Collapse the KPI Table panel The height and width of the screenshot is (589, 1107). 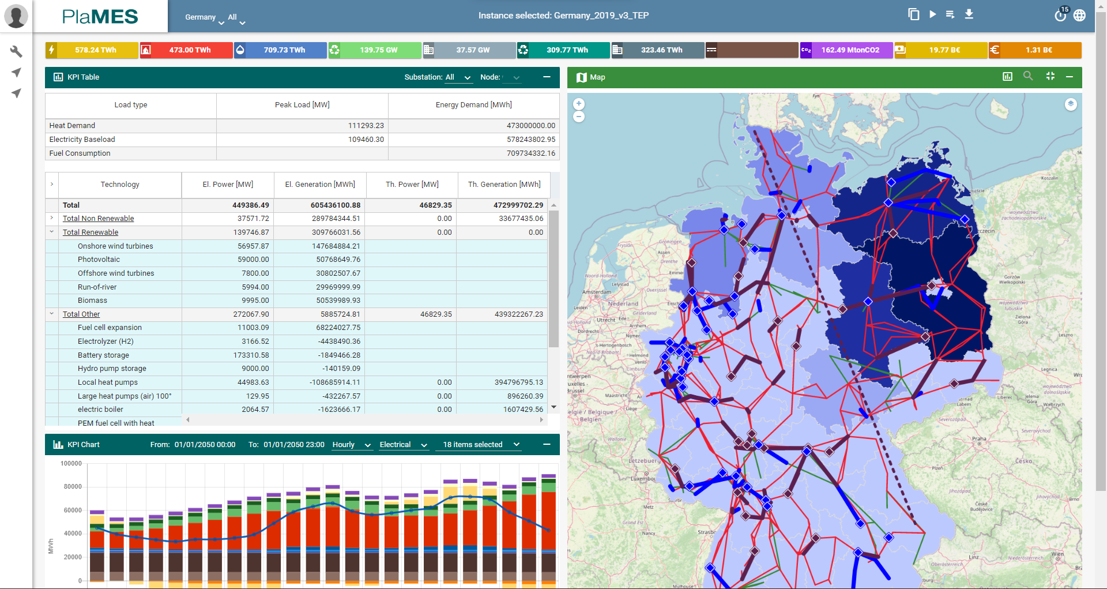click(547, 77)
